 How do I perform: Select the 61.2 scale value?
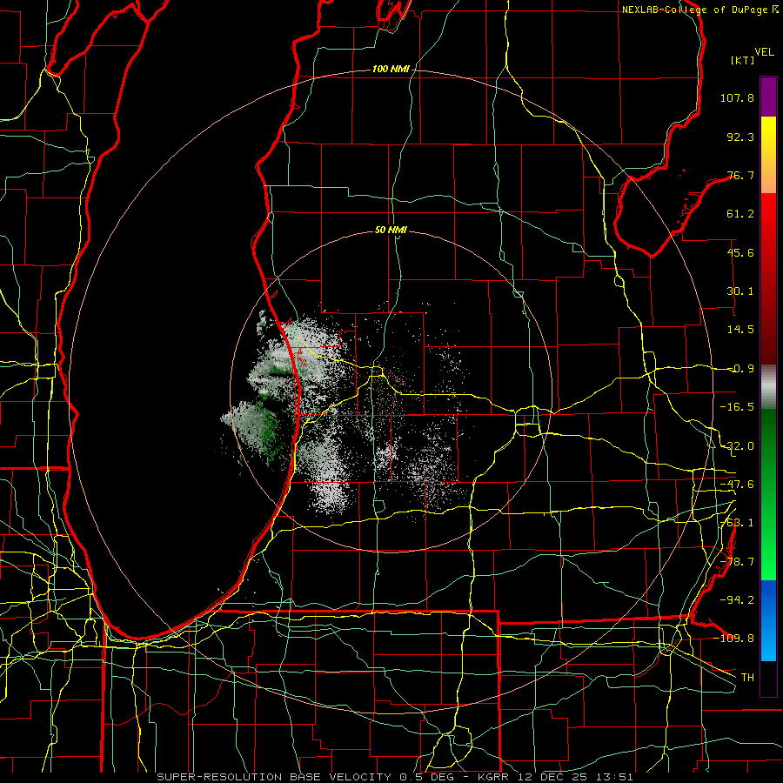[x=740, y=214]
